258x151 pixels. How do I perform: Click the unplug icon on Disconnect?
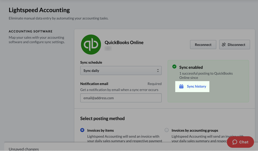tap(224, 45)
